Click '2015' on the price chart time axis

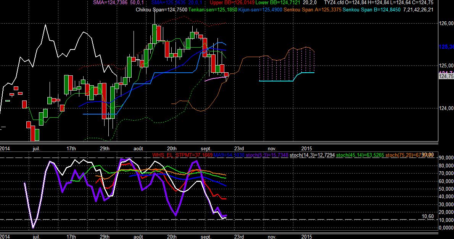(x=307, y=148)
